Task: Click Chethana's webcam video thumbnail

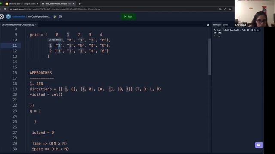Action: [x=255, y=14]
